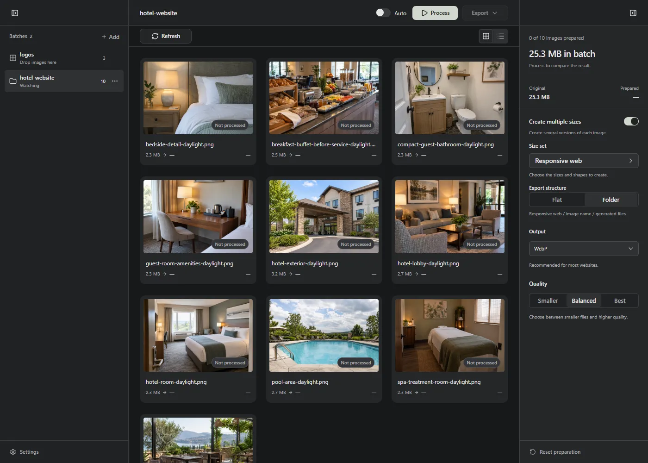Click the Settings gear icon
Image resolution: width=648 pixels, height=463 pixels.
pyautogui.click(x=13, y=452)
